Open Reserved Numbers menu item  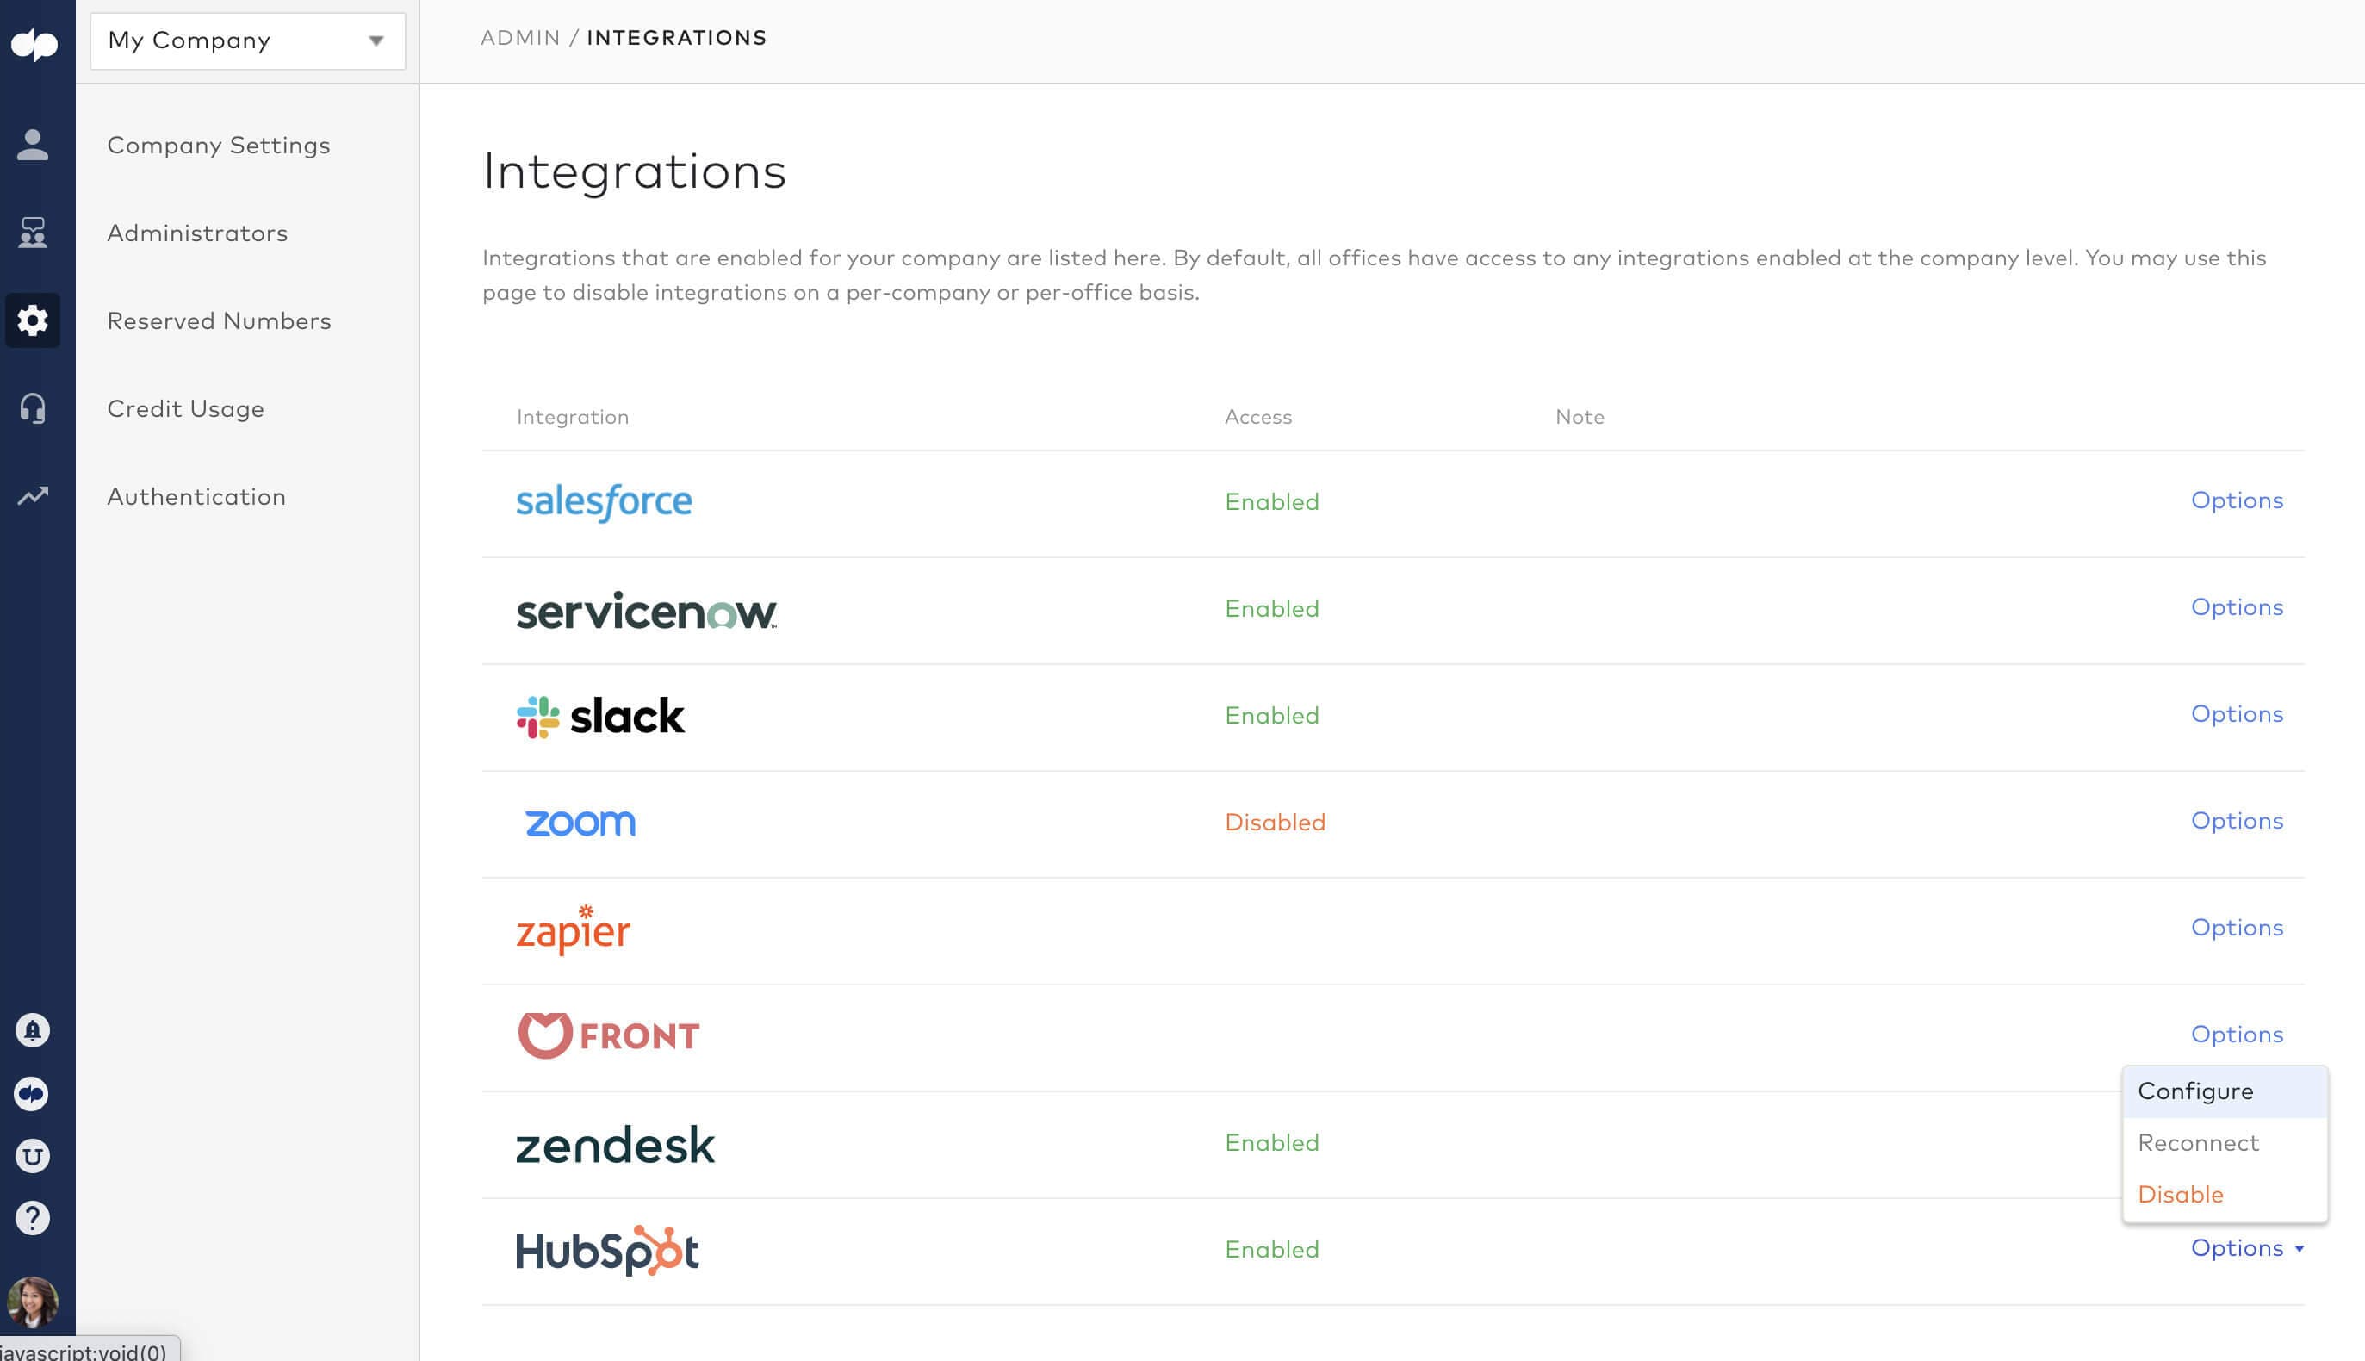pos(220,321)
